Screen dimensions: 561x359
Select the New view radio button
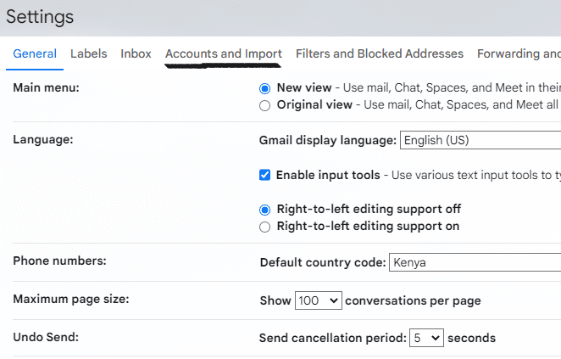(x=264, y=88)
